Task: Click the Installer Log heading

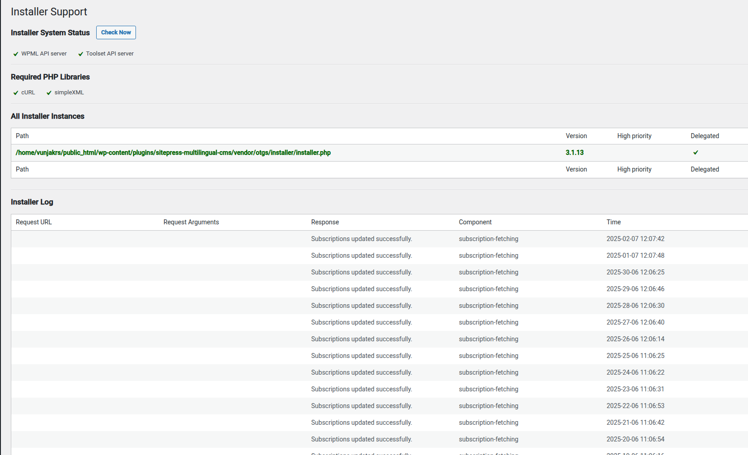Action: coord(32,202)
